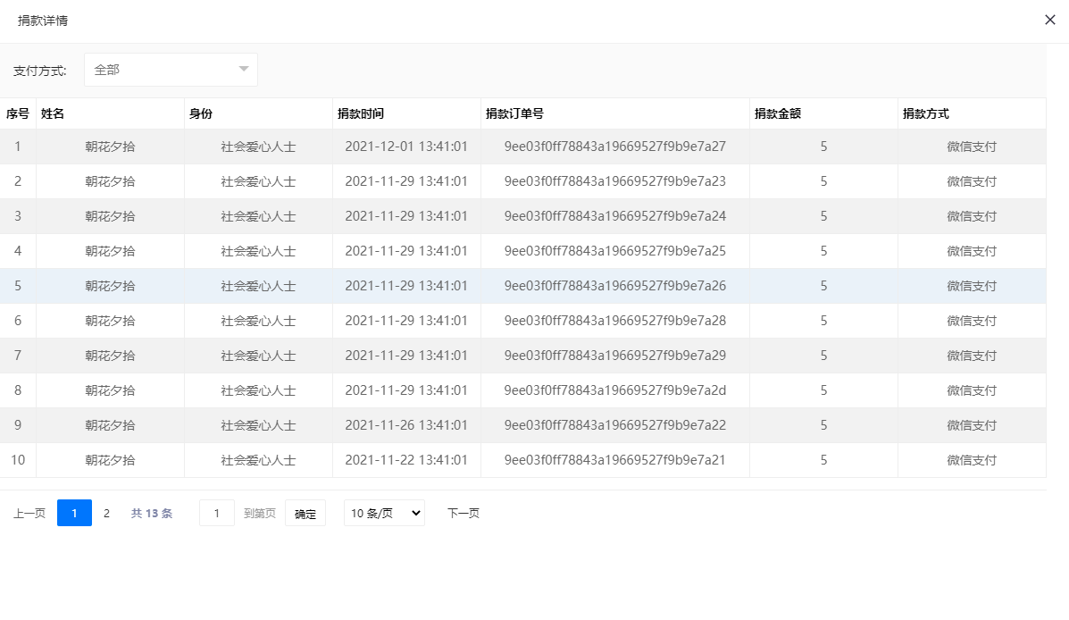Open the 10 条/页 page size dropdown
Viewport: 1069px width, 620px height.
point(384,513)
